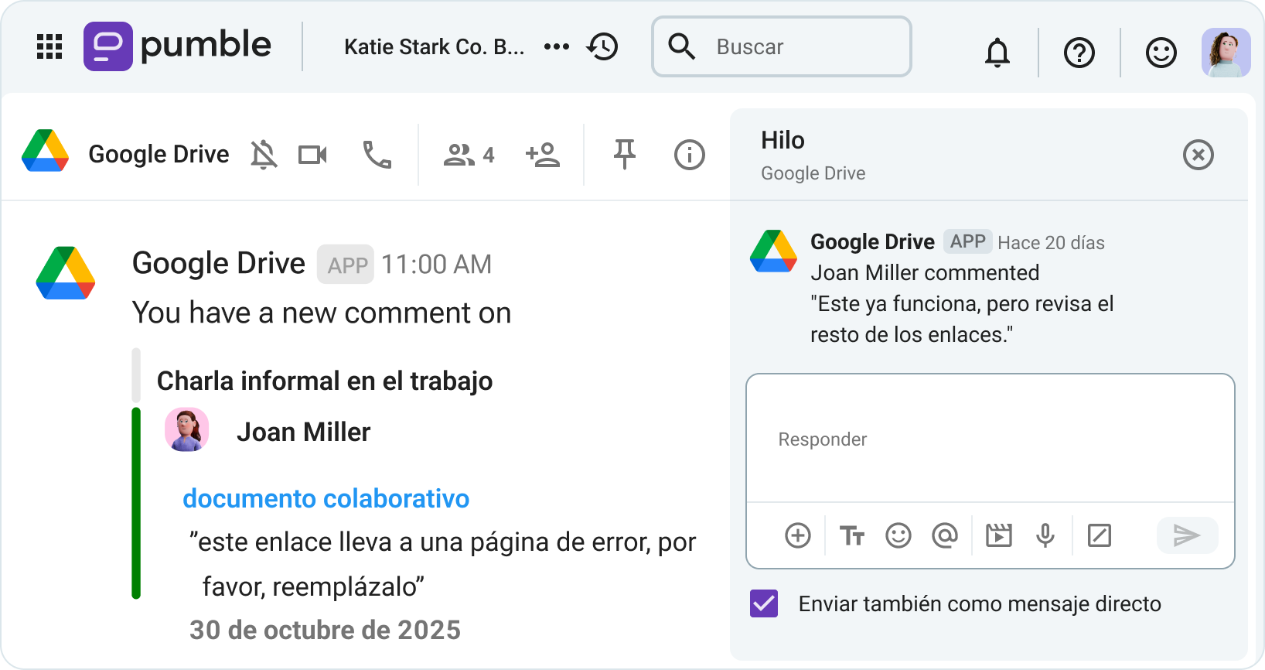The height and width of the screenshot is (670, 1265).
Task: Open channel info details
Action: click(690, 155)
